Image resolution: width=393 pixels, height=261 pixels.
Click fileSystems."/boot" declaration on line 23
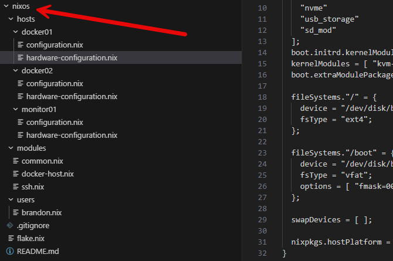click(342, 153)
